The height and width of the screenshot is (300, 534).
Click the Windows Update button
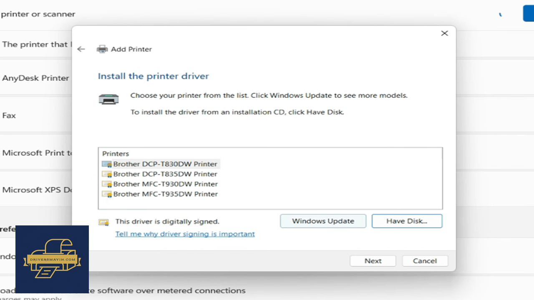[323, 221]
